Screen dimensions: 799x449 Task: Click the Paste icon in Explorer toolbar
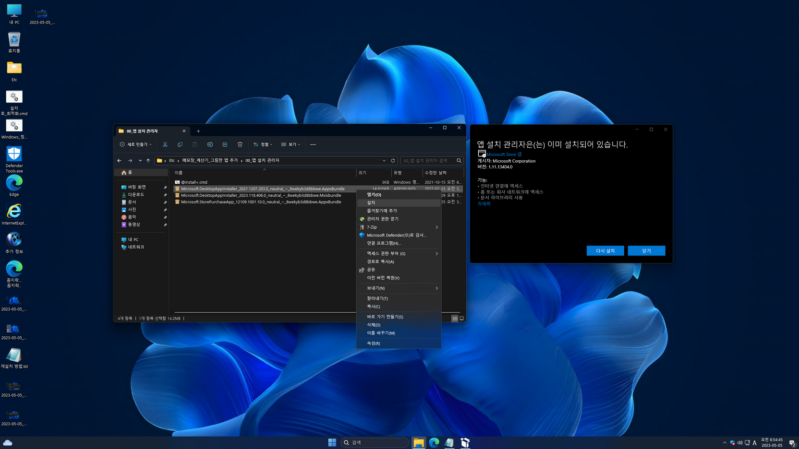195,144
